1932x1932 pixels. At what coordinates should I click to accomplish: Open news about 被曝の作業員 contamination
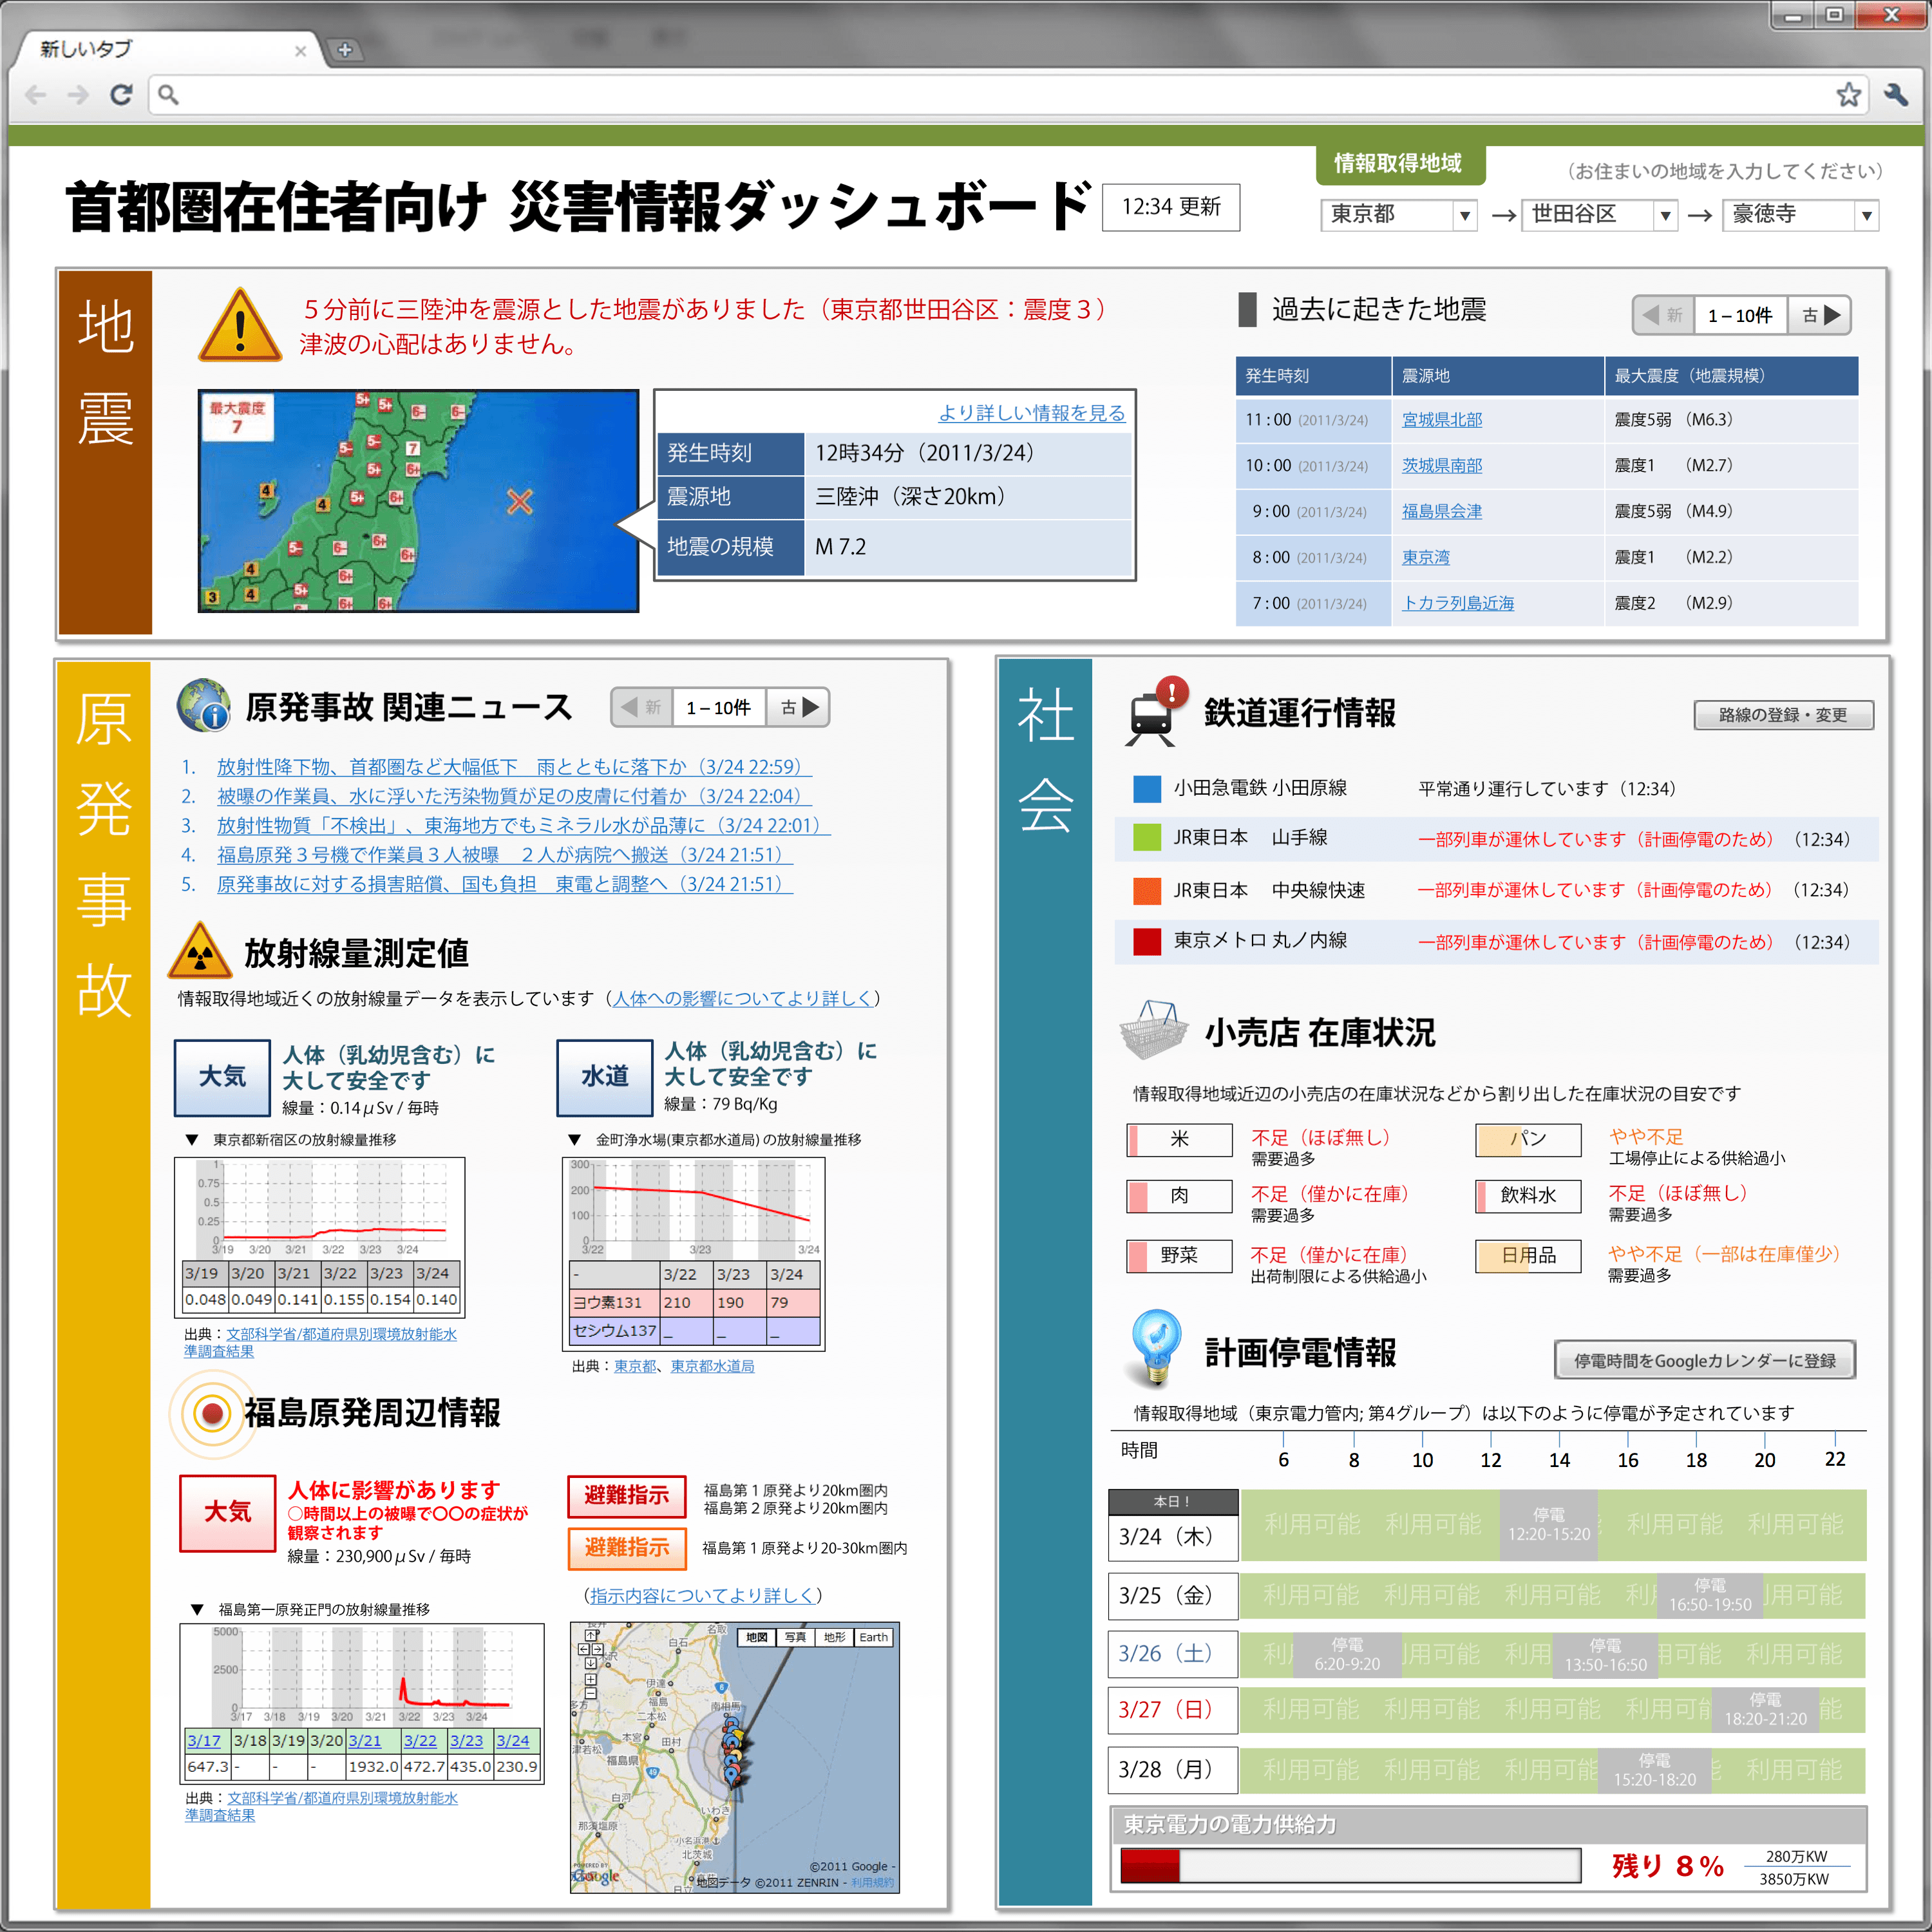click(x=514, y=796)
